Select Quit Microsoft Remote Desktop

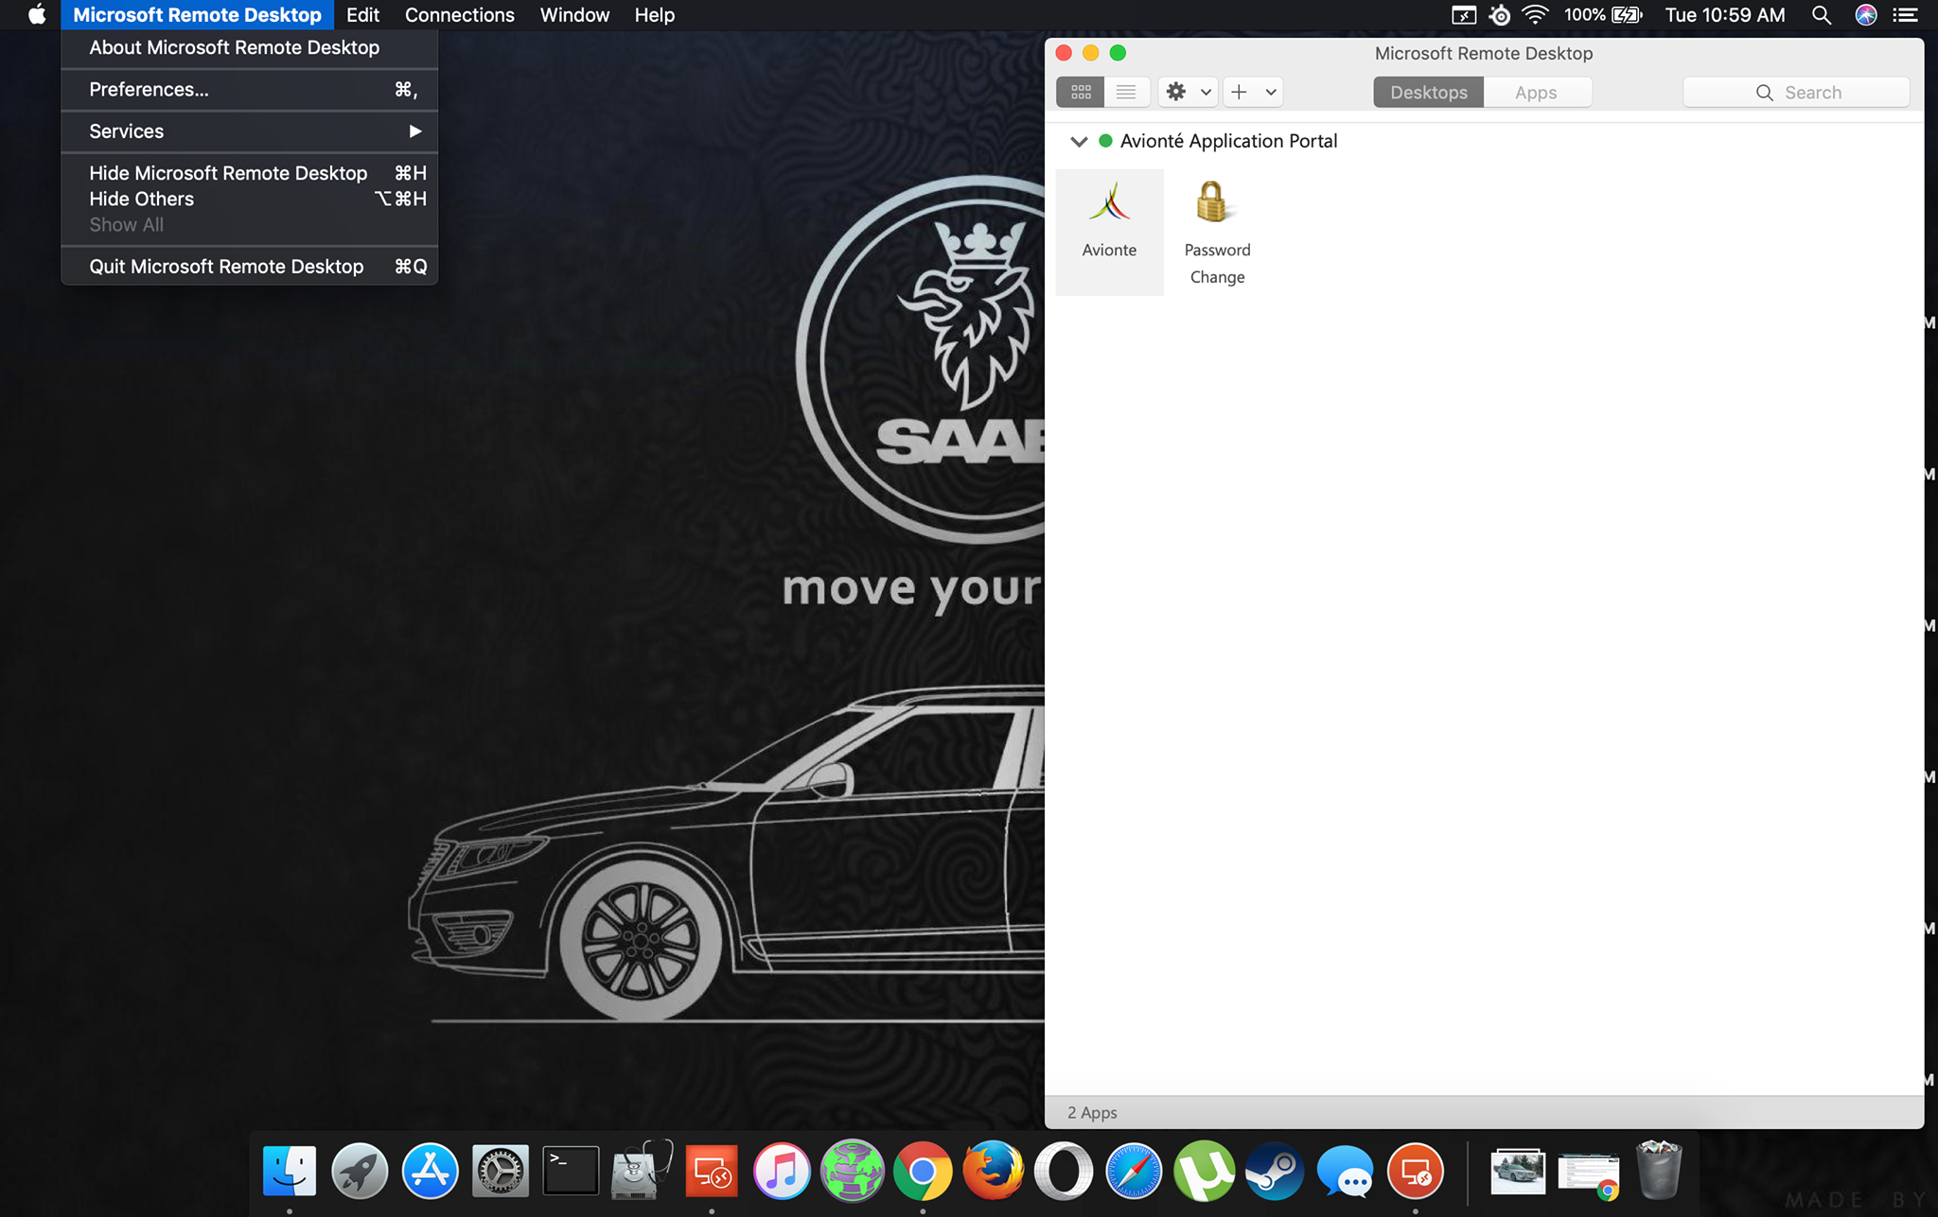[226, 267]
